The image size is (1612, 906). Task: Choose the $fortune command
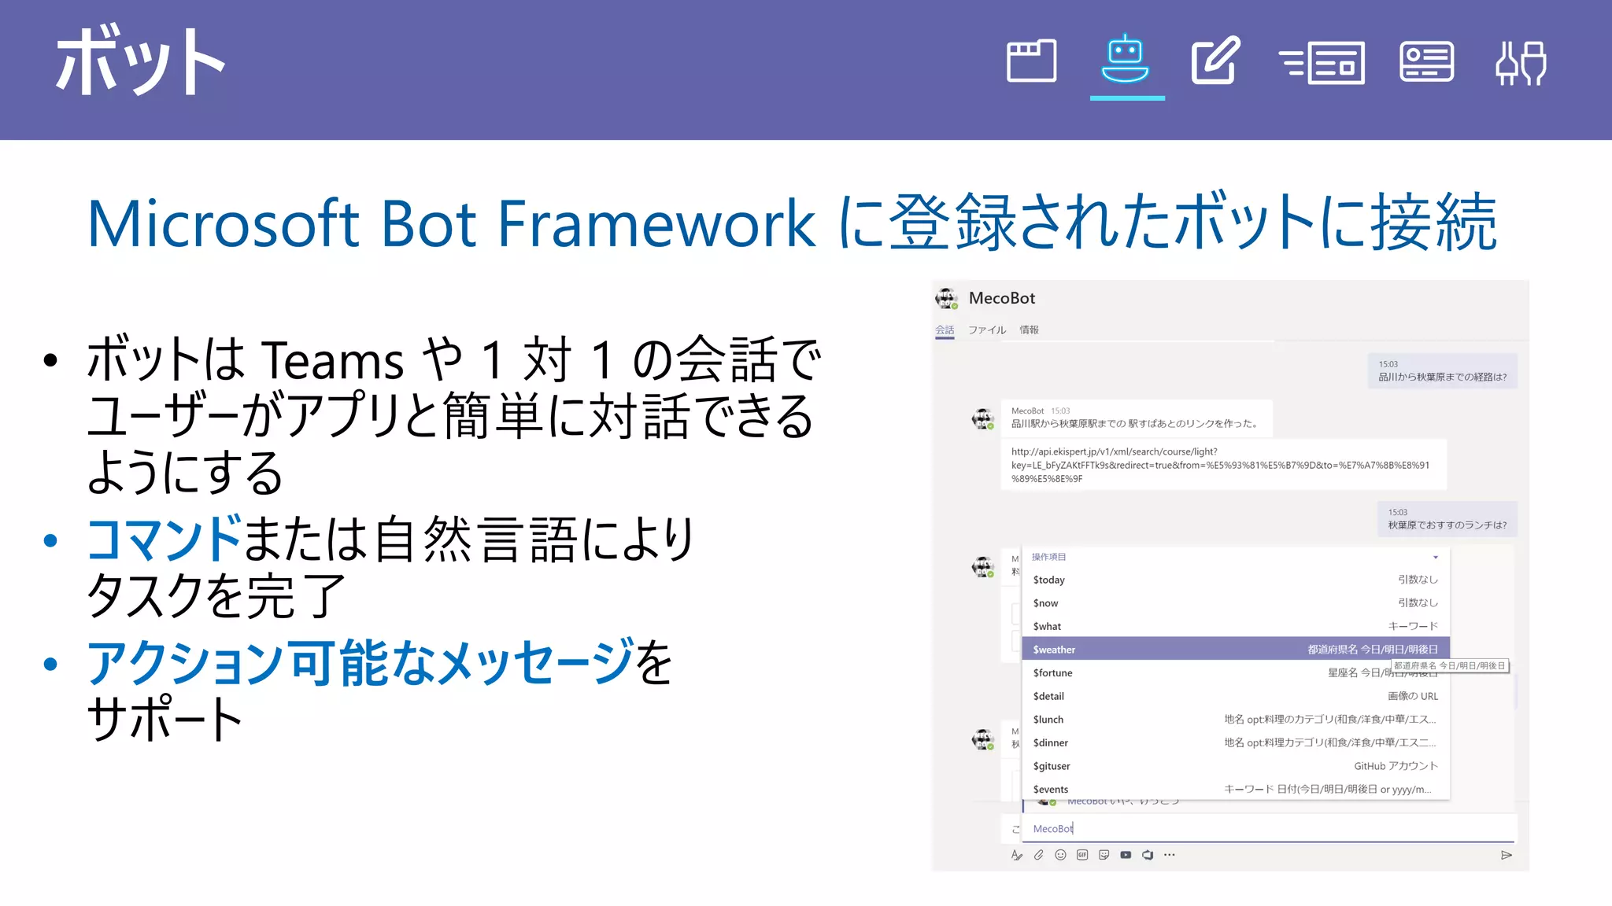coord(1236,673)
